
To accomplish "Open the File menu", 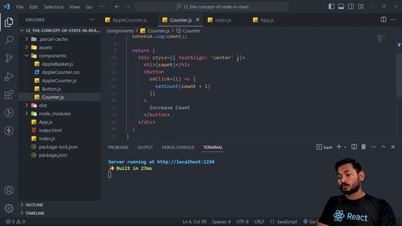I will click(x=19, y=7).
